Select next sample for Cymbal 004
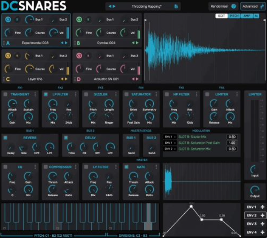Screen dimensions: 267x238 coord(137,43)
